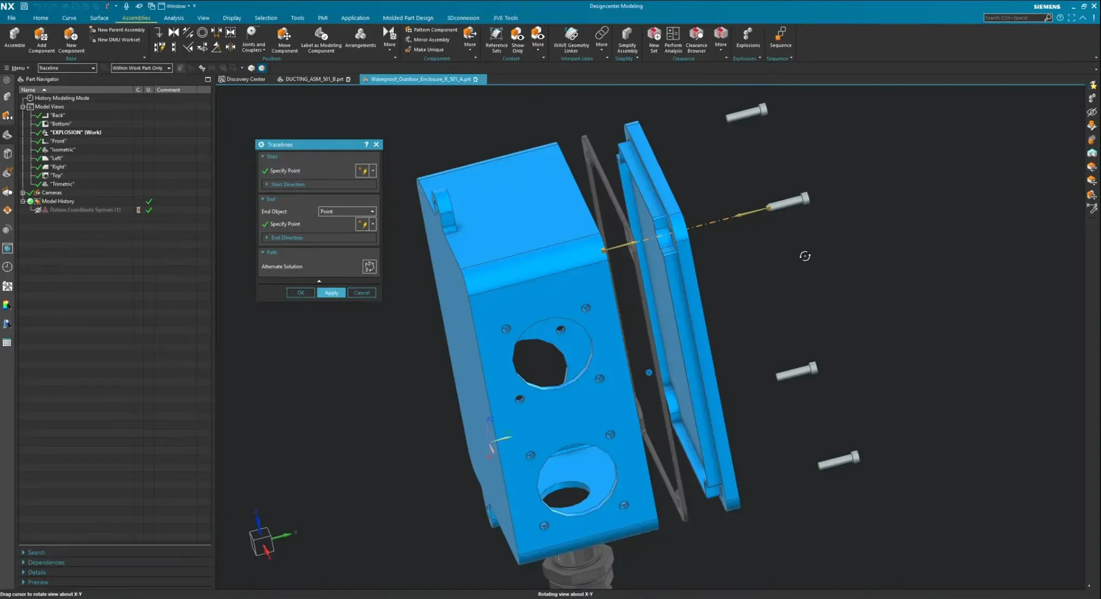1101x599 pixels.
Task: Click the Pattern Component command
Action: coord(431,30)
